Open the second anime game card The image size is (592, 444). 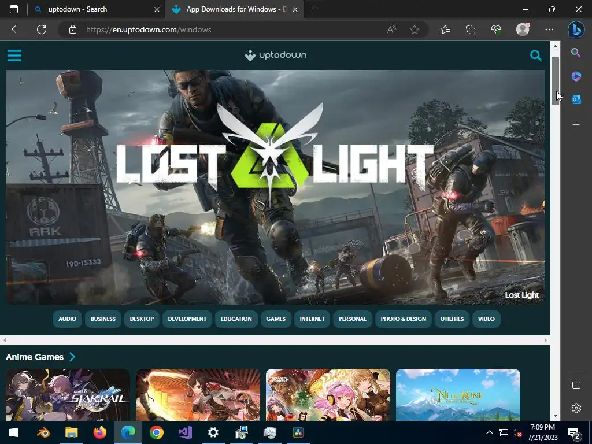[x=198, y=395]
